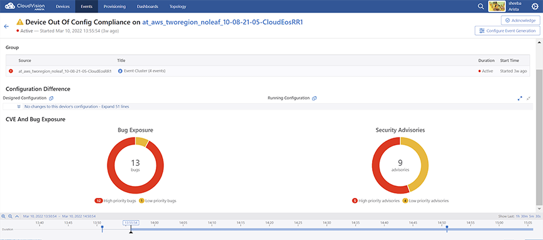Image resolution: width=543 pixels, height=240 pixels.
Task: Zoom in on the timeline
Action: tap(4, 216)
